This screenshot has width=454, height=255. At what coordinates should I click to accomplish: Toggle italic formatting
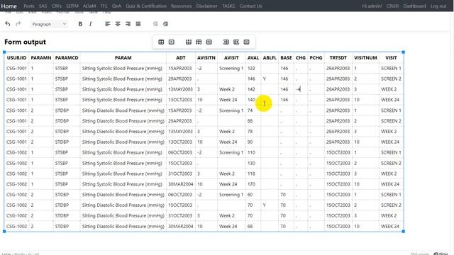pyautogui.click(x=91, y=24)
